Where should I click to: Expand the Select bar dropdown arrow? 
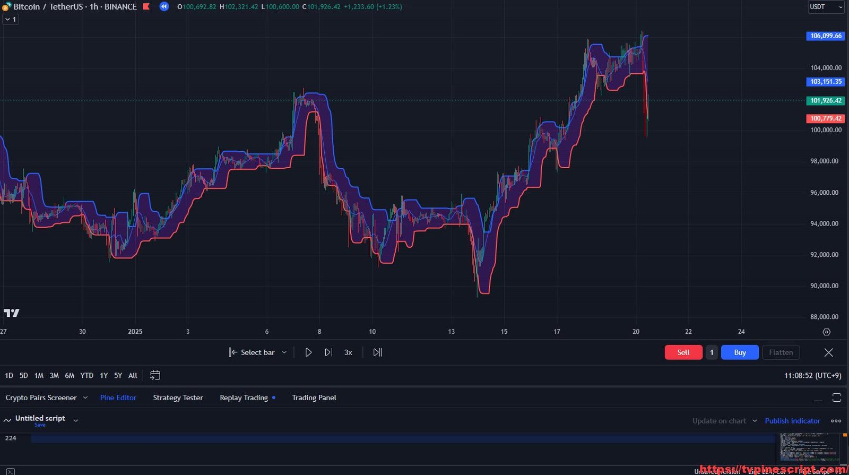tap(284, 352)
